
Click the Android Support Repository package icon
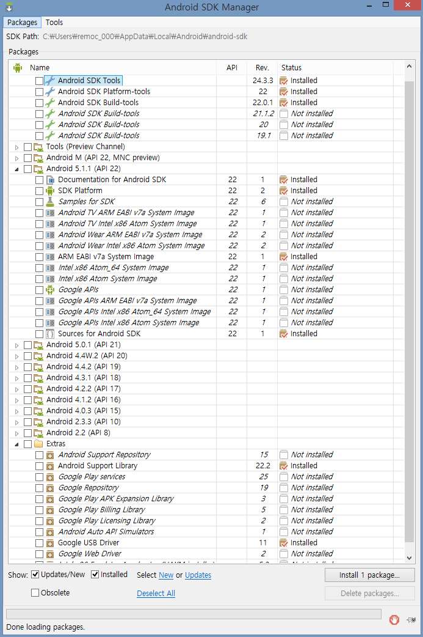tap(50, 455)
